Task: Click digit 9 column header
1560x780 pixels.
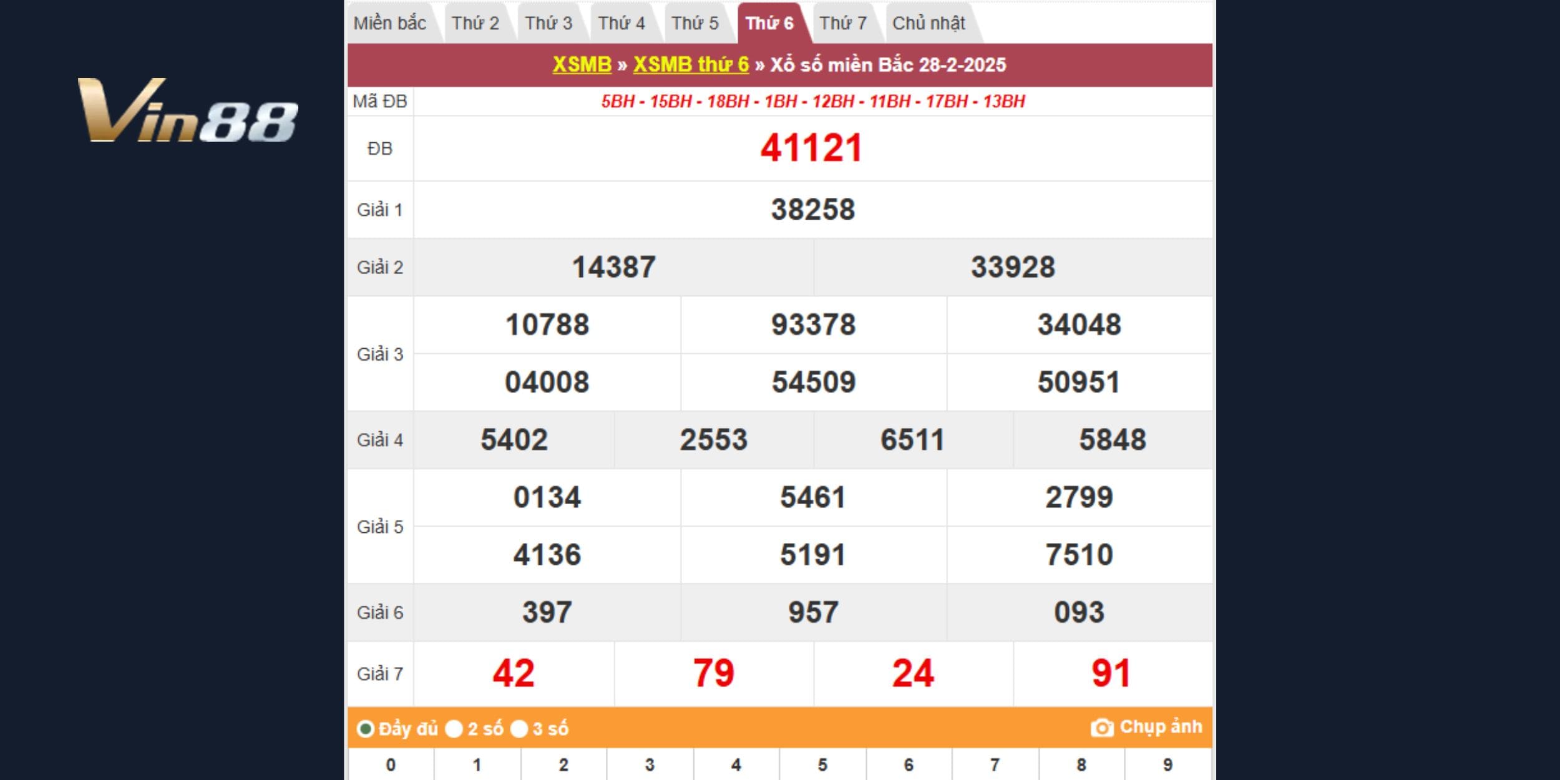Action: [1168, 765]
